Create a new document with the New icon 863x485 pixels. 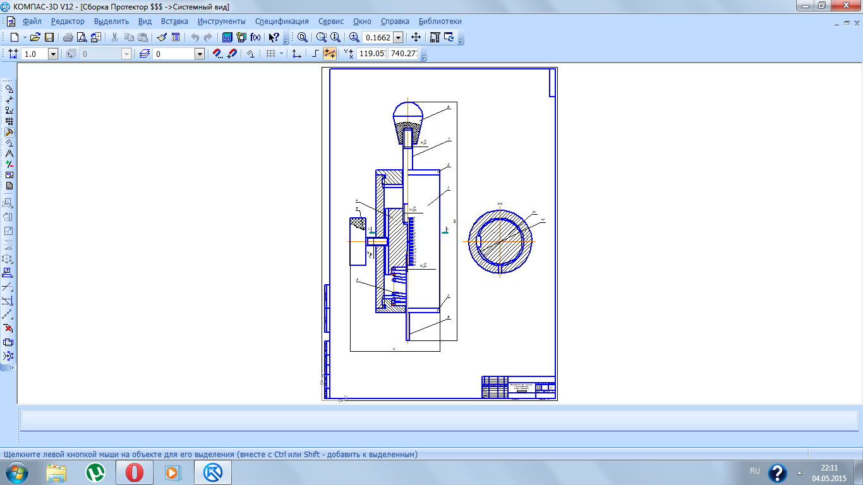(15, 37)
